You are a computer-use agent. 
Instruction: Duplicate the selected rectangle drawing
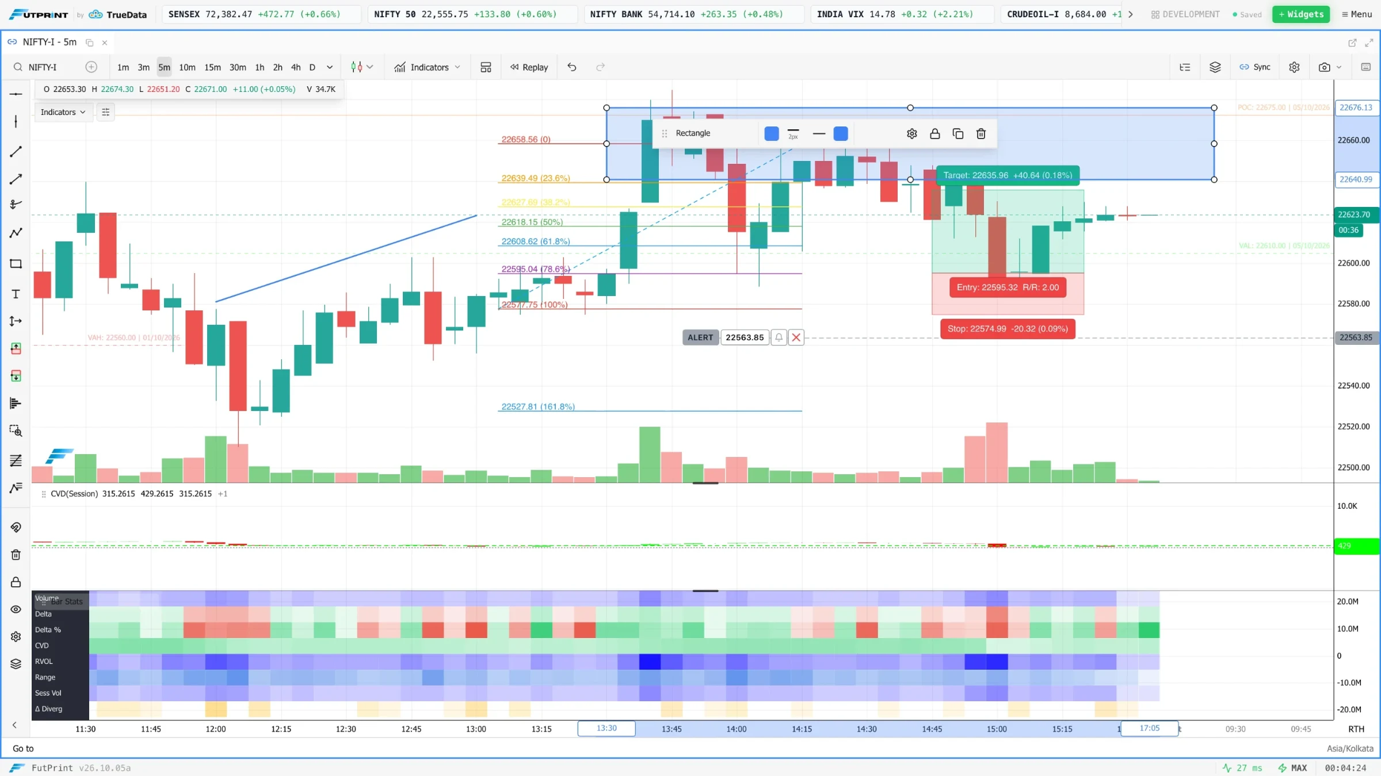click(957, 134)
